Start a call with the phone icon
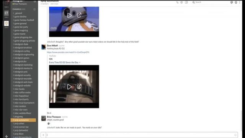The height and width of the screenshot is (138, 245). (x=177, y=2)
